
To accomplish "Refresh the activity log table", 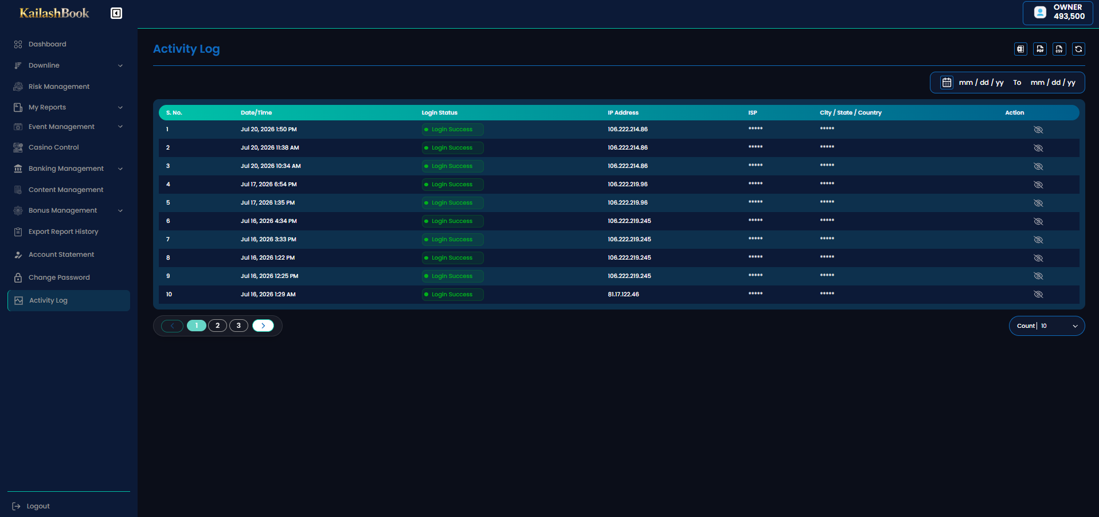I will pos(1079,49).
